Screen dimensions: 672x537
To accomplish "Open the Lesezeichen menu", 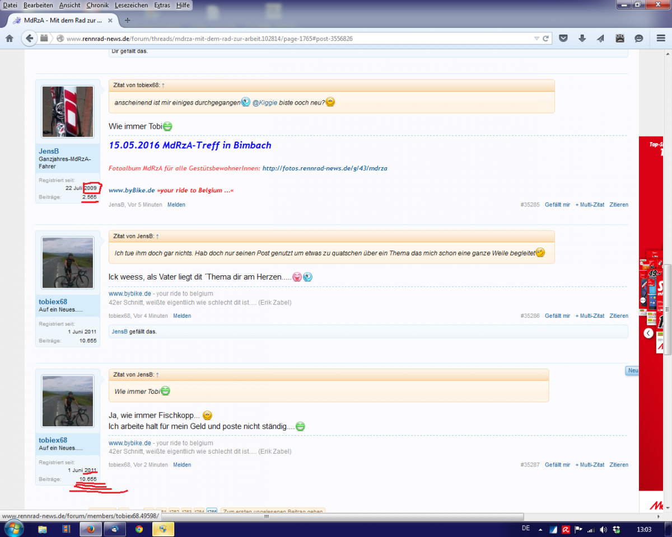I will (131, 5).
